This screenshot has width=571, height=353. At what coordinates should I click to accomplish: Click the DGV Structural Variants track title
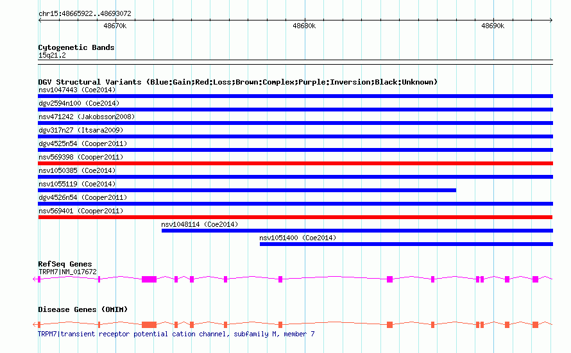(x=238, y=82)
